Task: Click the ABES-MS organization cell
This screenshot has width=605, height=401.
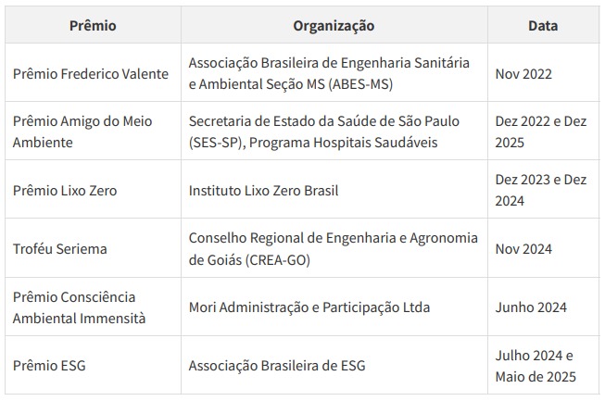Action: (x=329, y=73)
